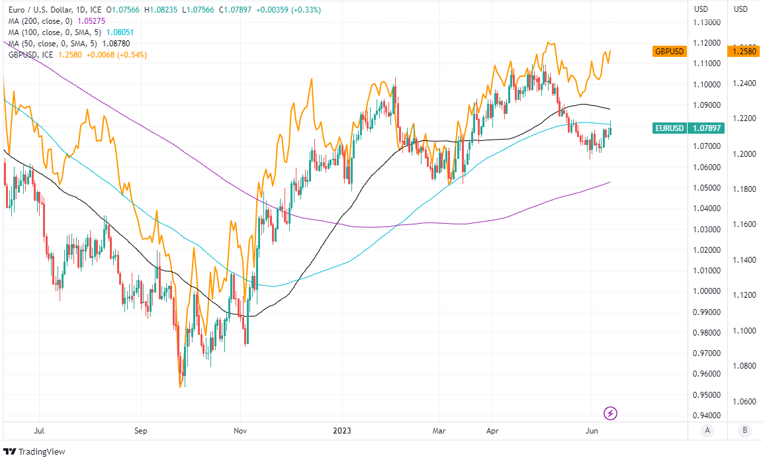
Task: Open the Euro / U.S. Dollar symbol legend
Action: (46, 9)
